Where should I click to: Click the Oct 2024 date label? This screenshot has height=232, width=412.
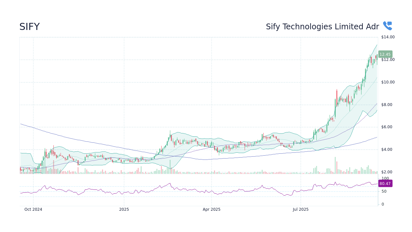click(33, 209)
